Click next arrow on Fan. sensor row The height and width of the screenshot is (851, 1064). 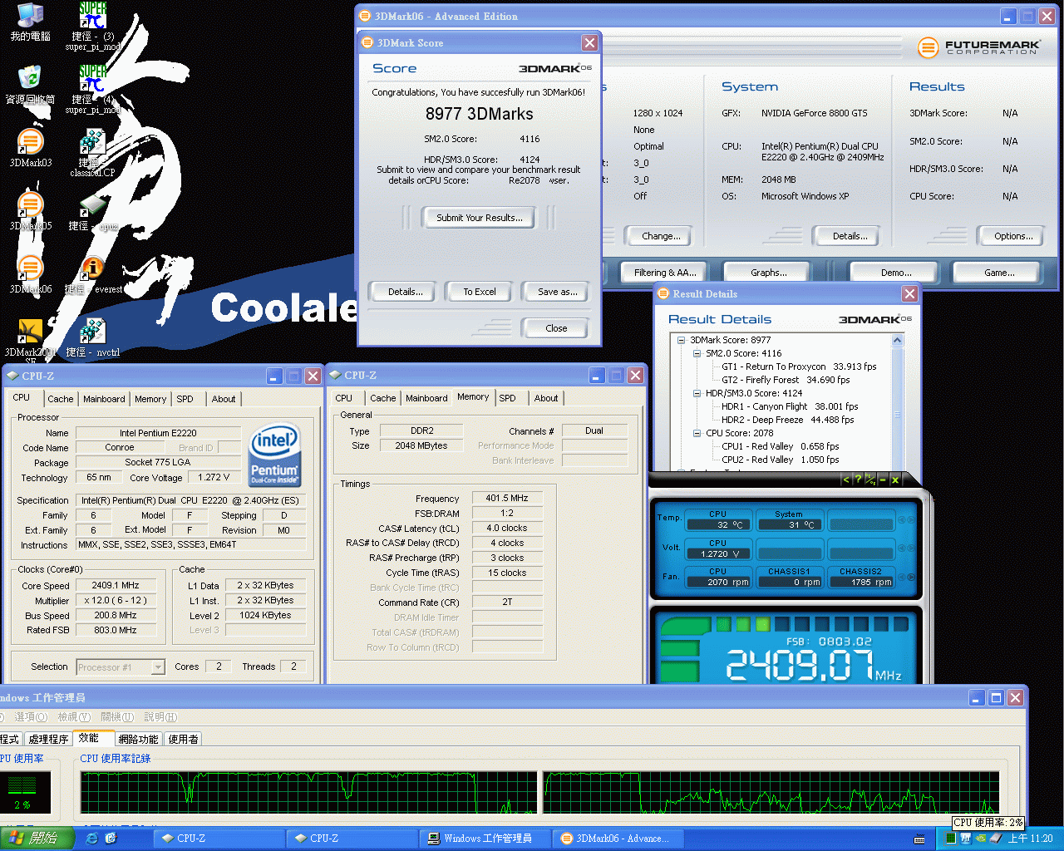pos(911,577)
